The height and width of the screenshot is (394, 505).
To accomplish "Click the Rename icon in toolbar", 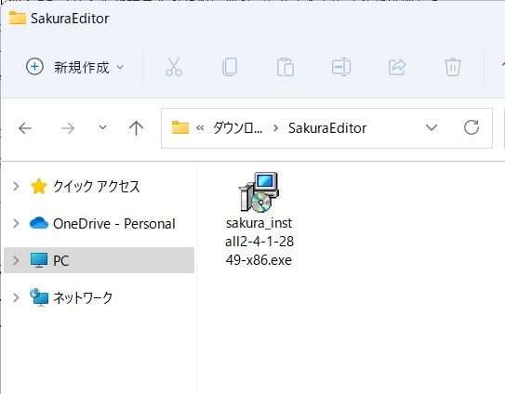I will click(341, 67).
